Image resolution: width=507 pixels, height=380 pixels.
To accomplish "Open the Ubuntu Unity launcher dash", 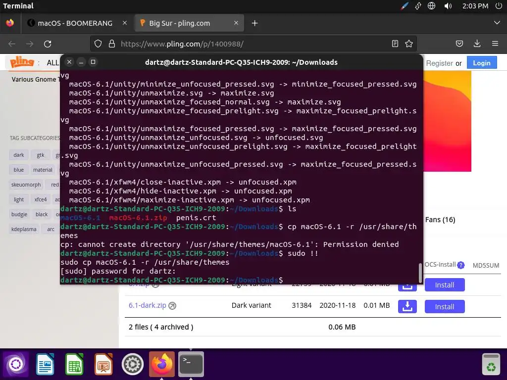I will [16, 364].
